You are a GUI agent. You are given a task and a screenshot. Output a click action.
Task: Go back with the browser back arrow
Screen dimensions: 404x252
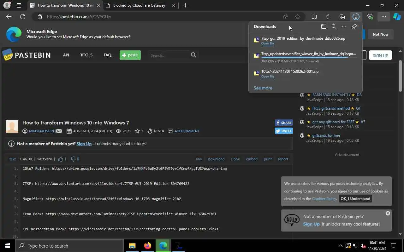[x=9, y=17]
